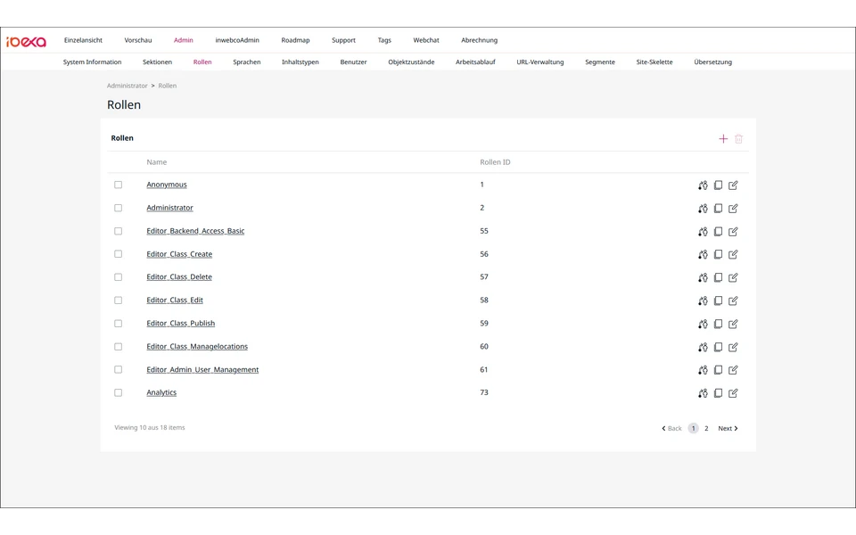Click the plus icon to add a role

(723, 139)
